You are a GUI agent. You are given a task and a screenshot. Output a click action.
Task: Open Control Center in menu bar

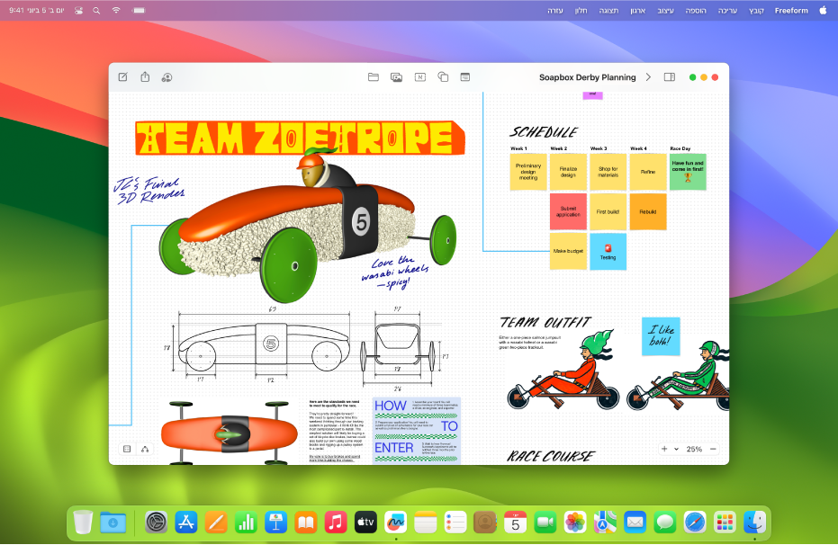(78, 10)
